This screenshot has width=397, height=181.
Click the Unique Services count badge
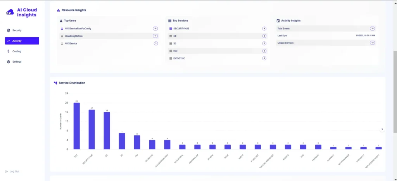[x=372, y=43]
